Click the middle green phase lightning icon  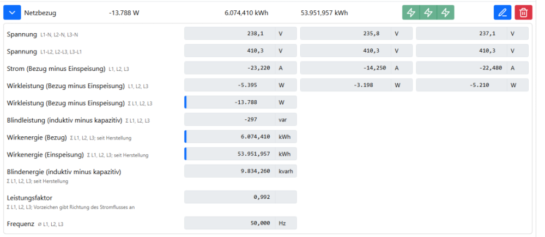pyautogui.click(x=428, y=13)
